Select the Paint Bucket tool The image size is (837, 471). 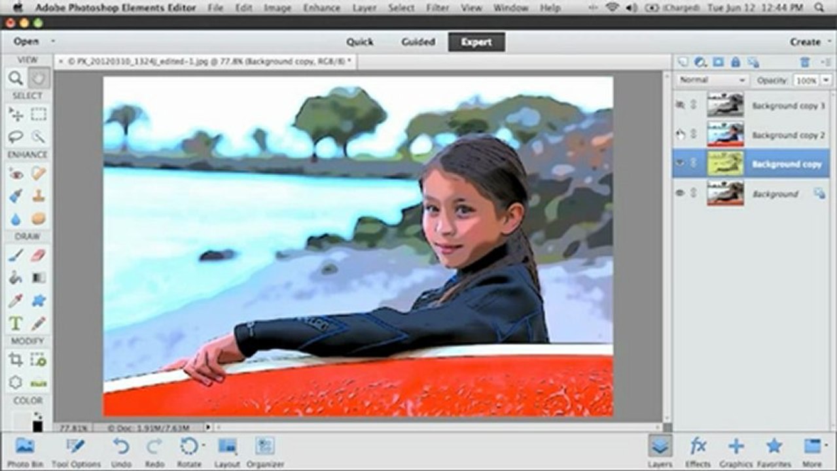coord(16,277)
